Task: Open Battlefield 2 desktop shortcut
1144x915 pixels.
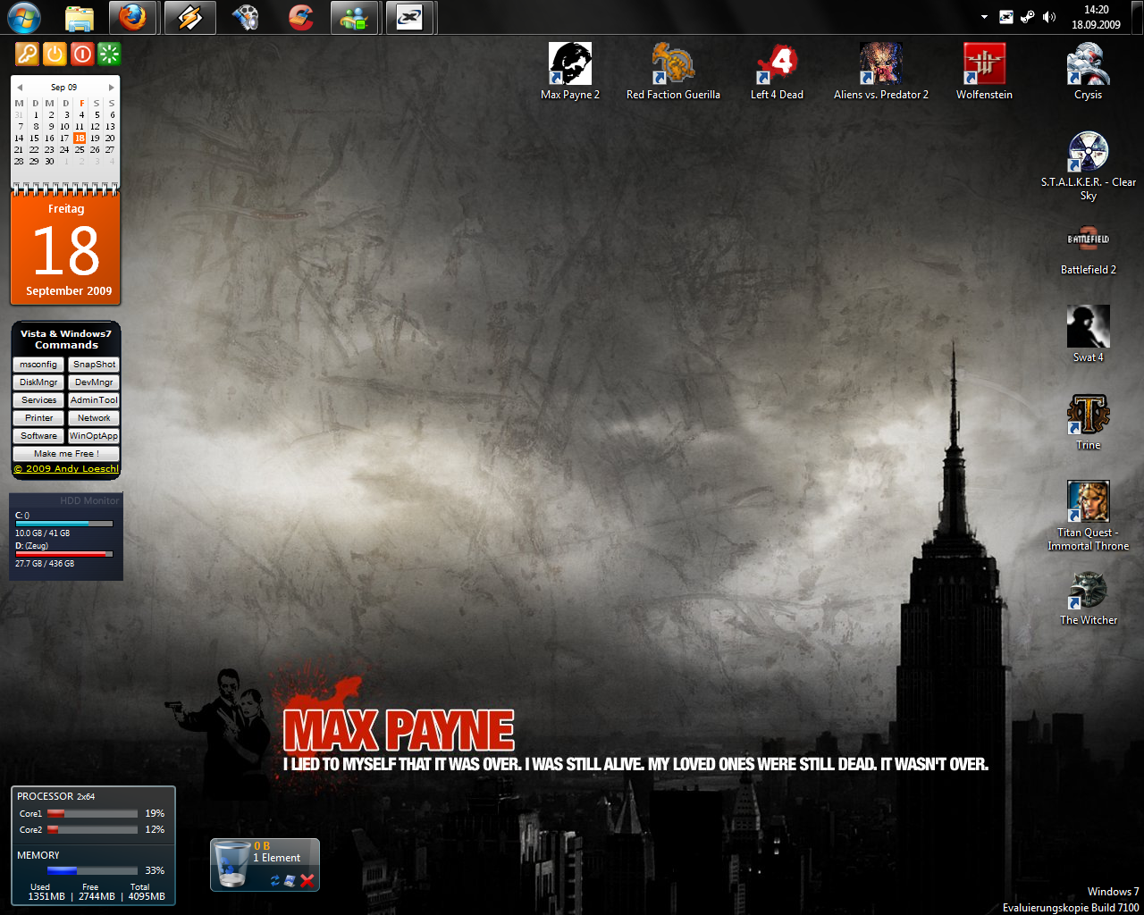Action: [x=1088, y=248]
